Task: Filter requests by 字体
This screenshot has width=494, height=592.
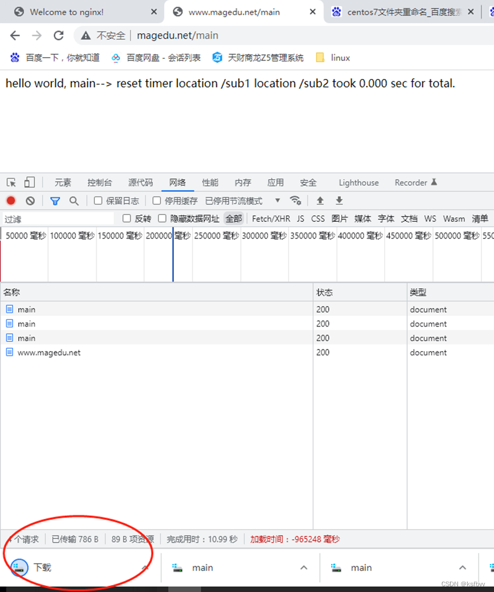Action: (x=386, y=218)
